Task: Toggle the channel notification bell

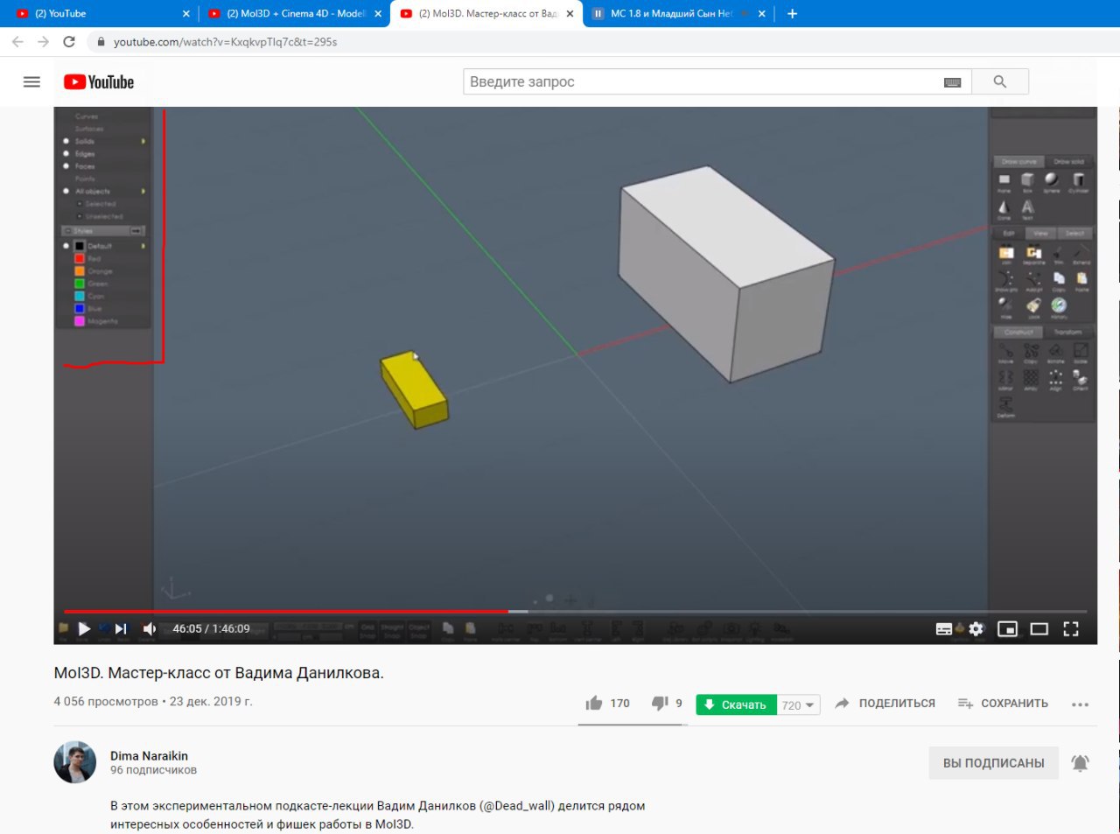Action: 1081,763
